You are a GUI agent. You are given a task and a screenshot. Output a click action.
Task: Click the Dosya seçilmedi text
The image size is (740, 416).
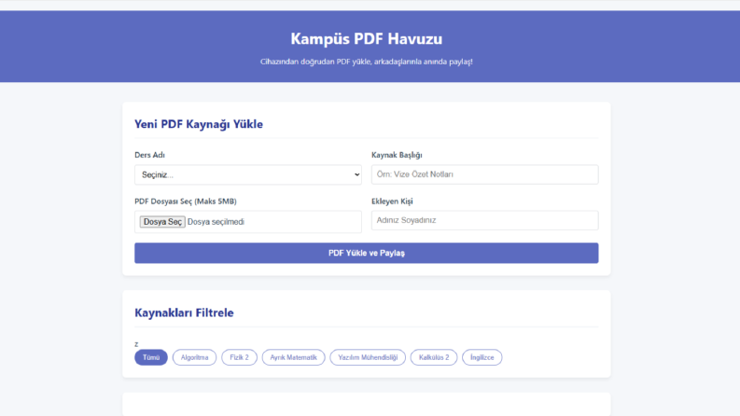(x=216, y=222)
